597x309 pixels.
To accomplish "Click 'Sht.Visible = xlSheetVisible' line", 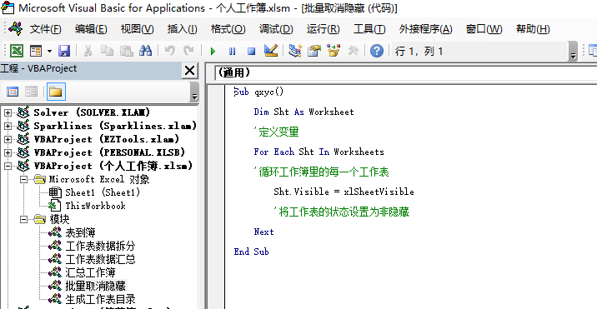I will (x=344, y=192).
